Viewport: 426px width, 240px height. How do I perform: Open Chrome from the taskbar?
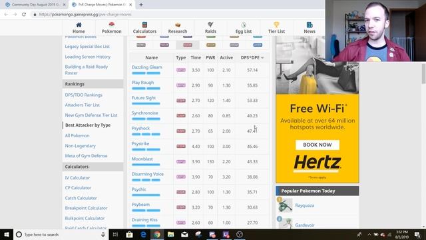point(157,234)
